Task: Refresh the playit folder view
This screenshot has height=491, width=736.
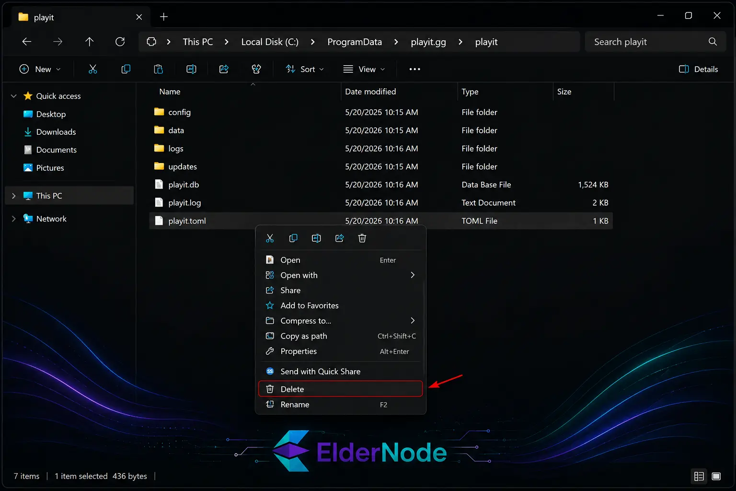Action: pyautogui.click(x=120, y=42)
